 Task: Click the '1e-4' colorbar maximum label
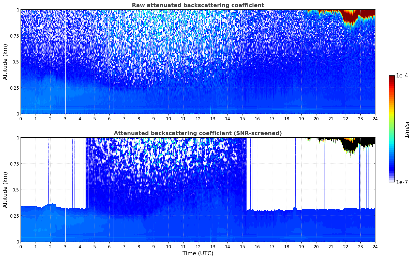[402, 76]
